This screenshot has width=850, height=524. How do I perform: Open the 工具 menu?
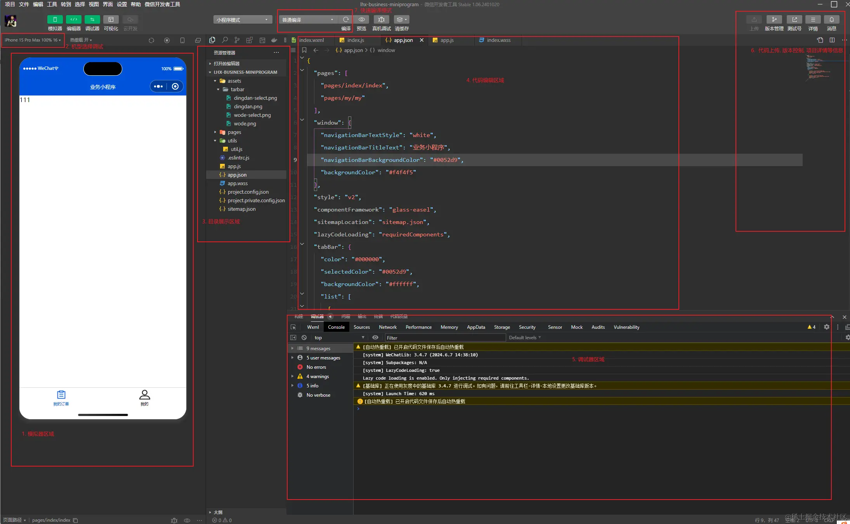tap(52, 4)
